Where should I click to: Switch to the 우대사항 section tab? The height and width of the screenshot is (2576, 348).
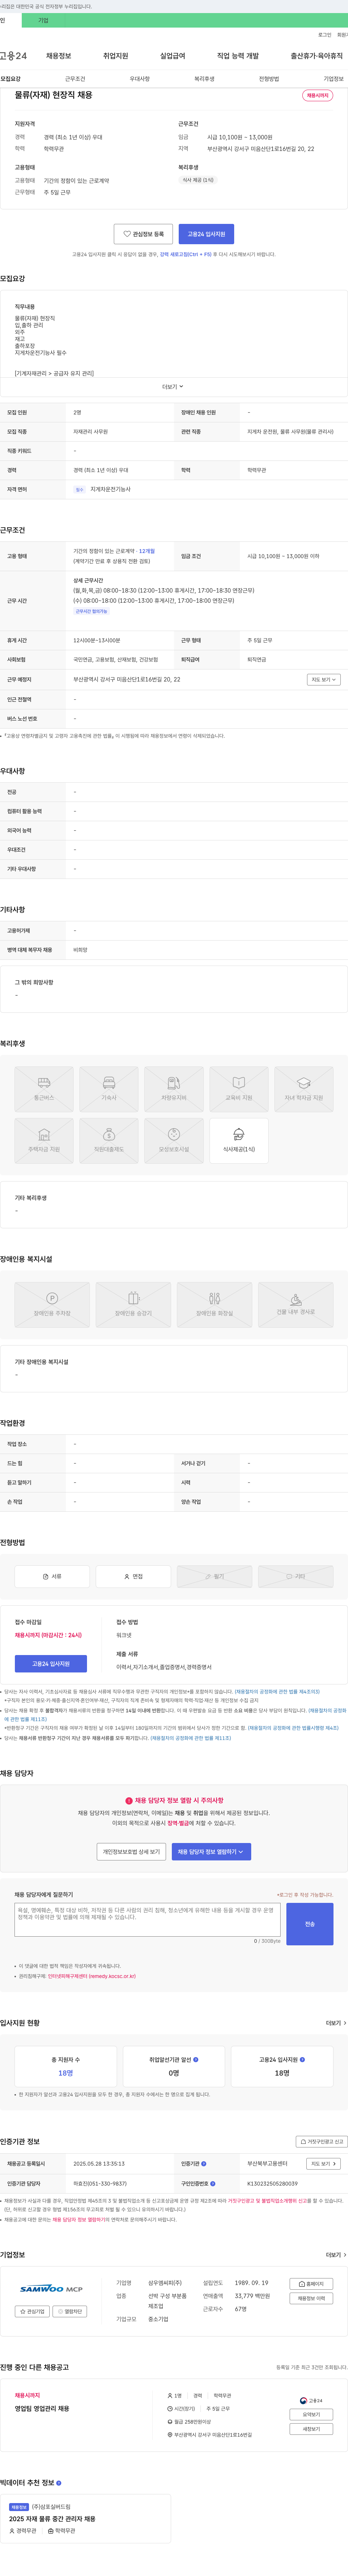(140, 79)
